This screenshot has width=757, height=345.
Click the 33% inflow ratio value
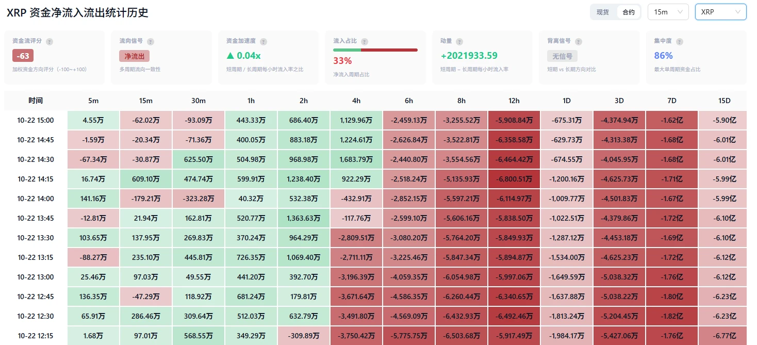342,60
